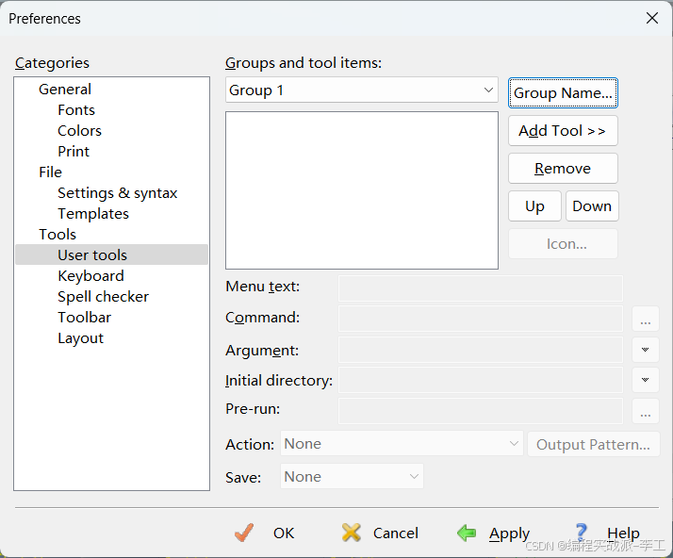Click the Help button label
This screenshot has width=673, height=558.
(x=623, y=533)
